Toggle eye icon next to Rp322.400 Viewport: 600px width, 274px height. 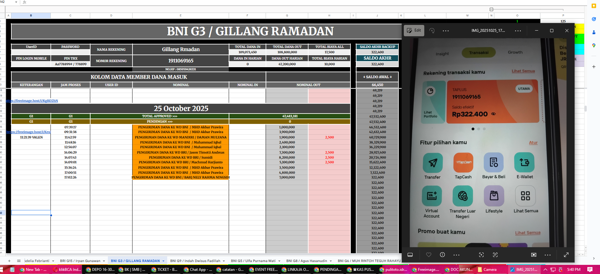493,114
